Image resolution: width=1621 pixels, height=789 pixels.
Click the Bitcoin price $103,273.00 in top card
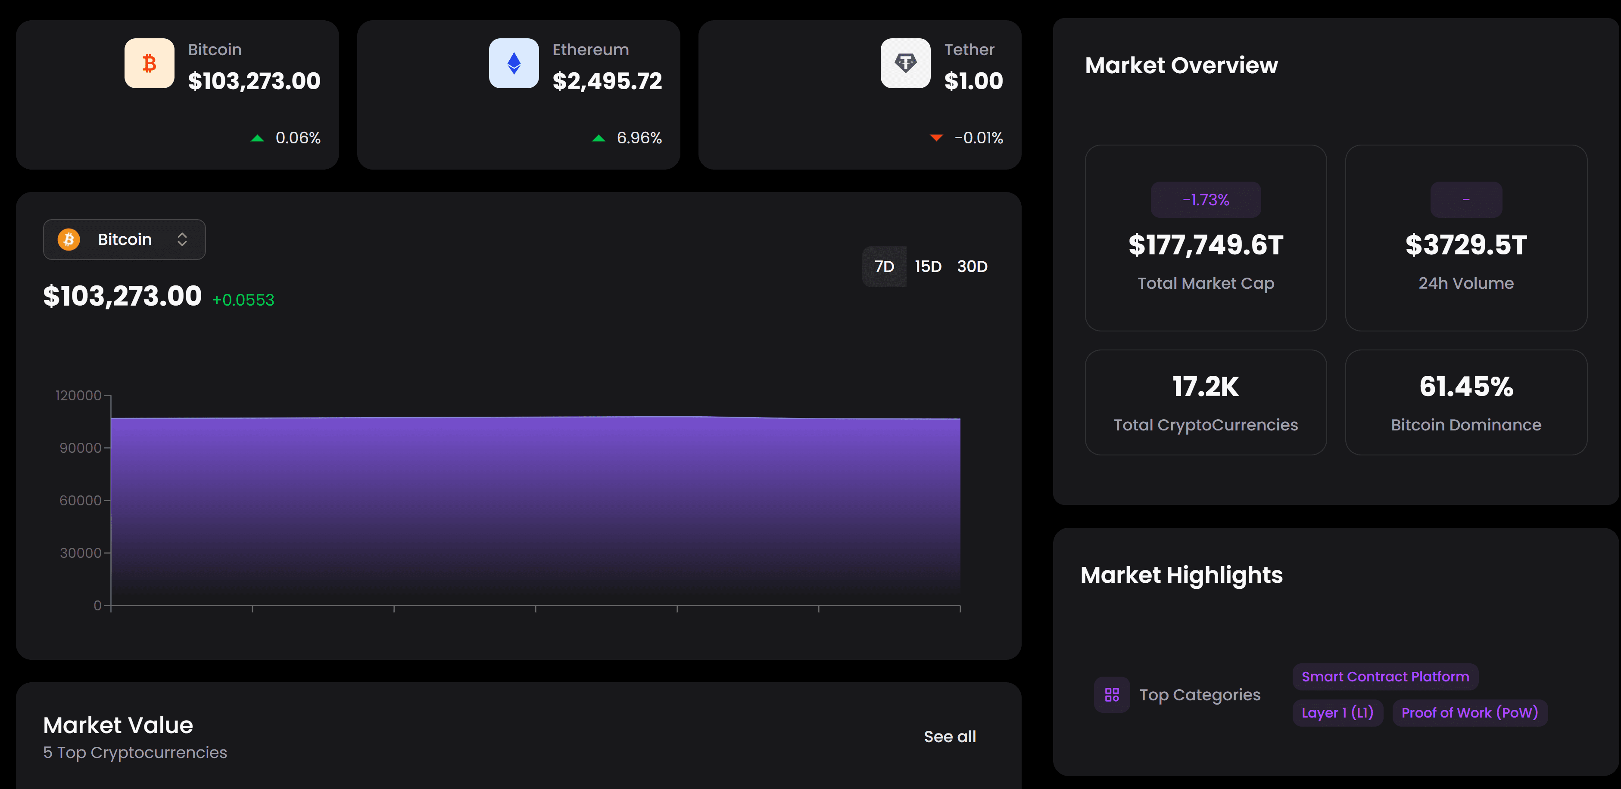[x=254, y=81]
